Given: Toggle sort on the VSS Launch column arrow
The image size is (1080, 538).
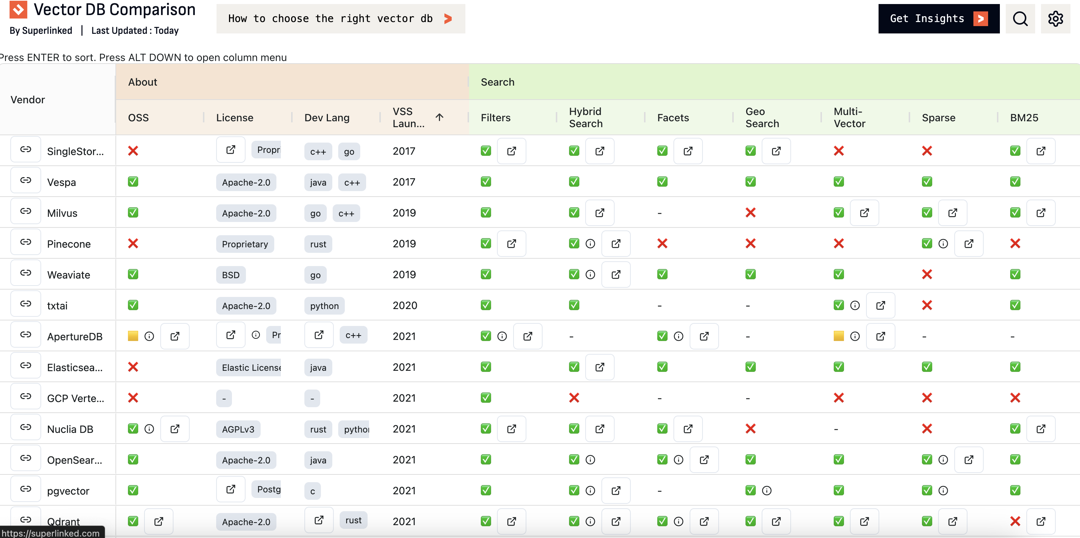Looking at the screenshot, I should [439, 117].
